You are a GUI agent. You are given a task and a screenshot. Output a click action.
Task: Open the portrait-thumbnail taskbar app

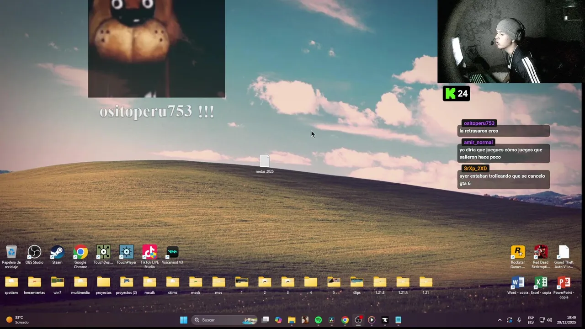[x=305, y=320]
